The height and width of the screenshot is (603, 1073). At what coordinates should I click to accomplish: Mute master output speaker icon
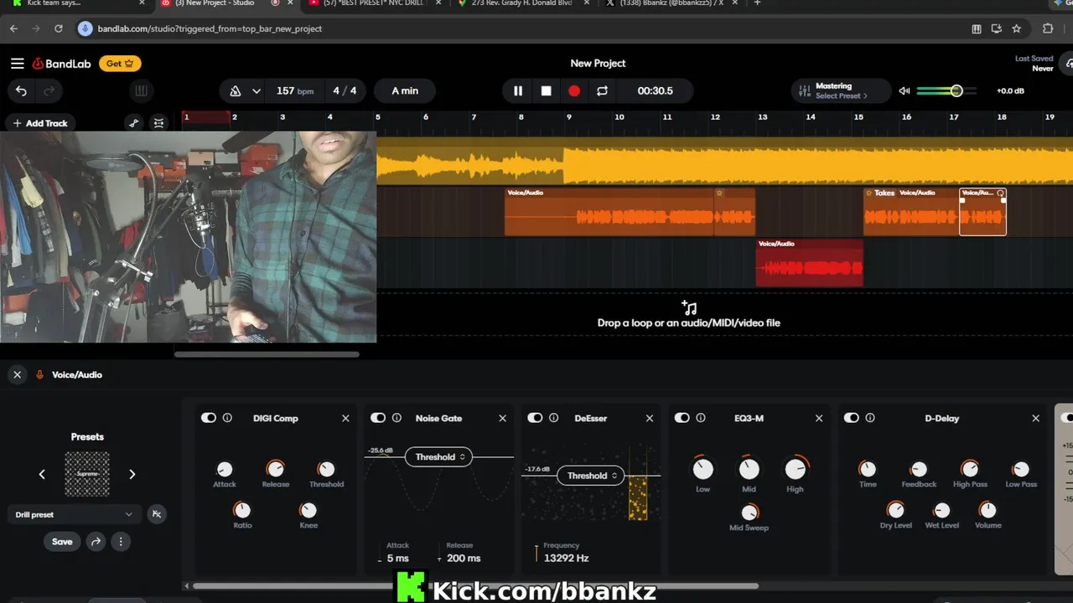pyautogui.click(x=904, y=90)
